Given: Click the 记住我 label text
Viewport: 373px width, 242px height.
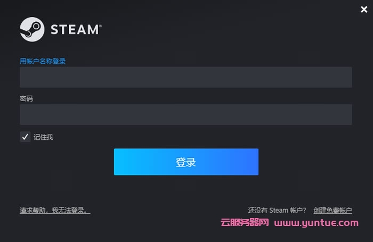Looking at the screenshot, I should (43, 137).
